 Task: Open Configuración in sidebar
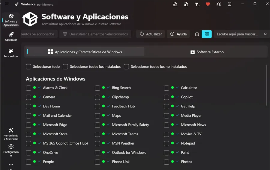tap(11, 150)
